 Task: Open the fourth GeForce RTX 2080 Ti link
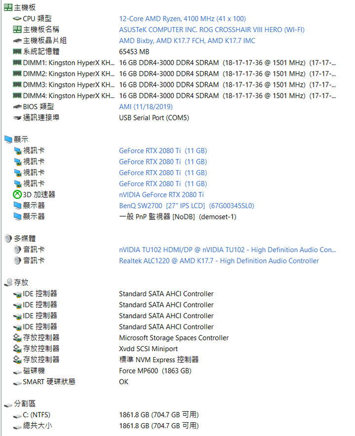coord(163,184)
